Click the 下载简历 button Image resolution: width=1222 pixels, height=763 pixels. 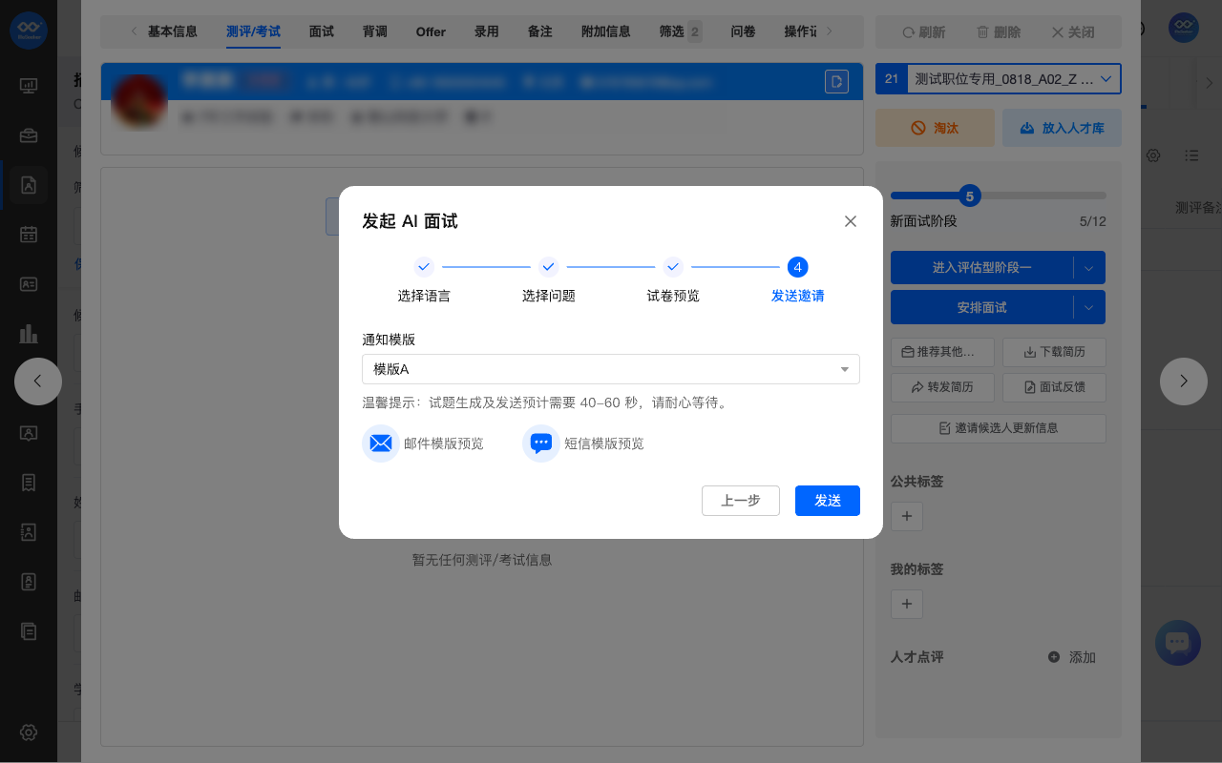(x=1054, y=352)
